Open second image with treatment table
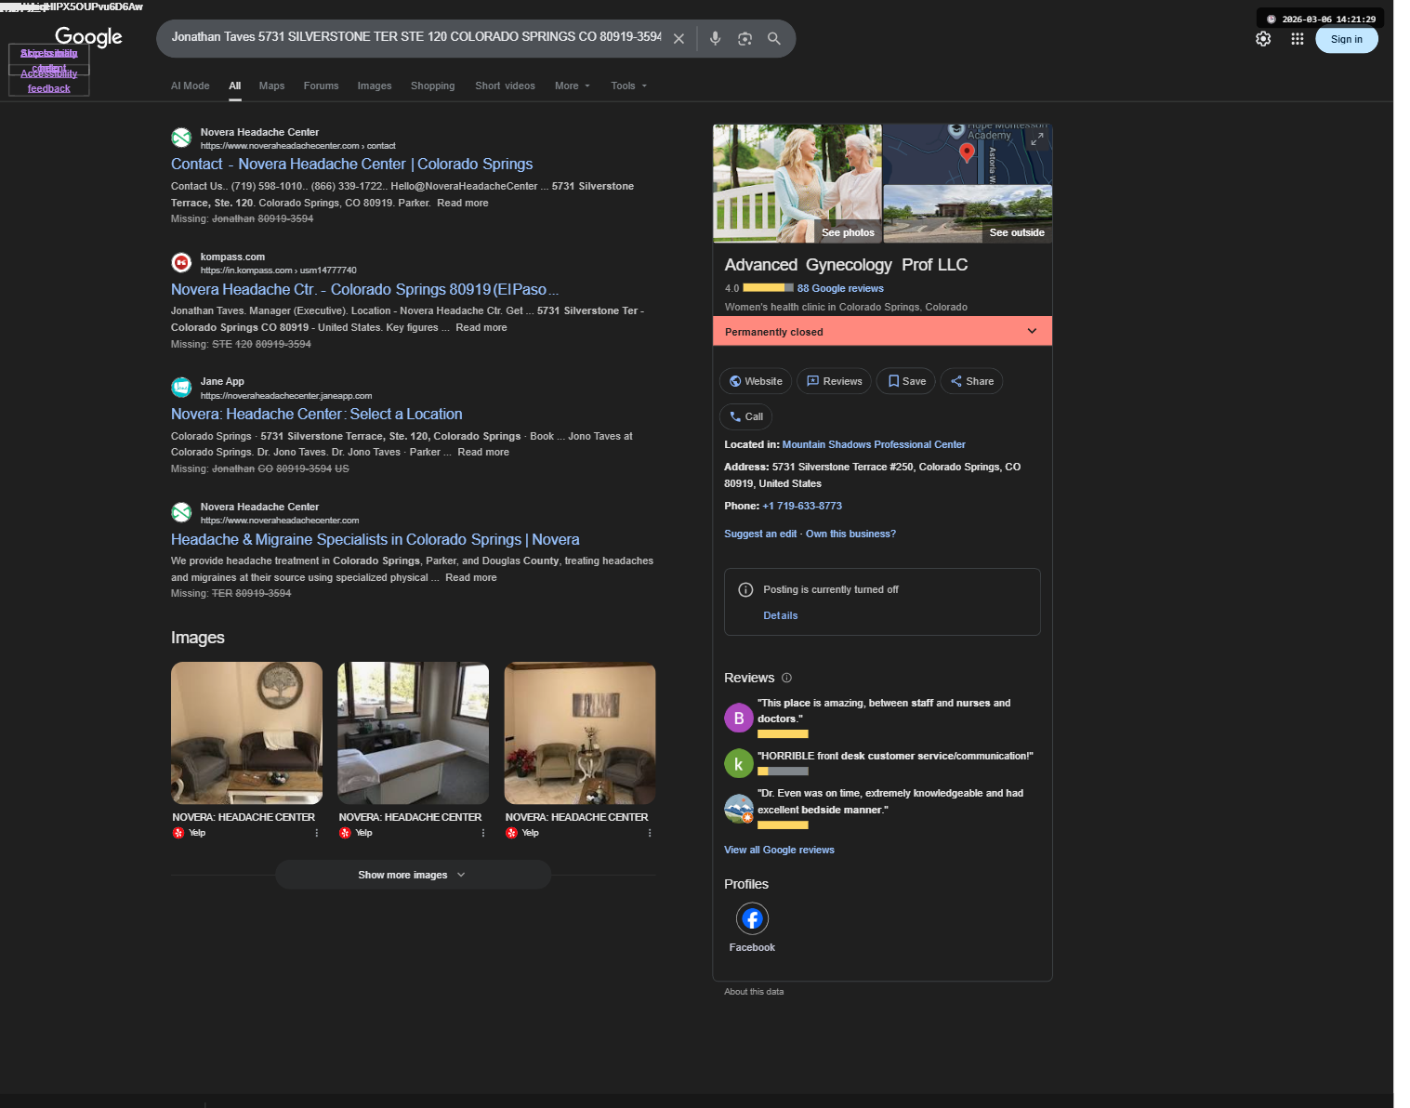This screenshot has height=1108, width=1410. (413, 732)
